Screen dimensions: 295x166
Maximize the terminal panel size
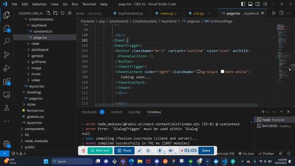281,112
